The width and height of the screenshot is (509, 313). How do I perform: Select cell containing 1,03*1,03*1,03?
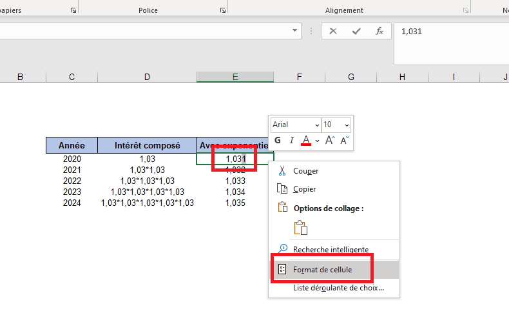[x=147, y=181]
